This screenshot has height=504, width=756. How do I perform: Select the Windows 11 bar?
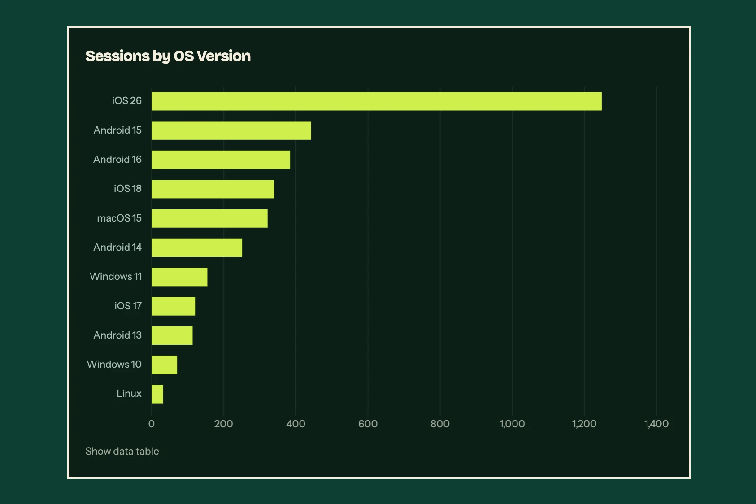179,277
